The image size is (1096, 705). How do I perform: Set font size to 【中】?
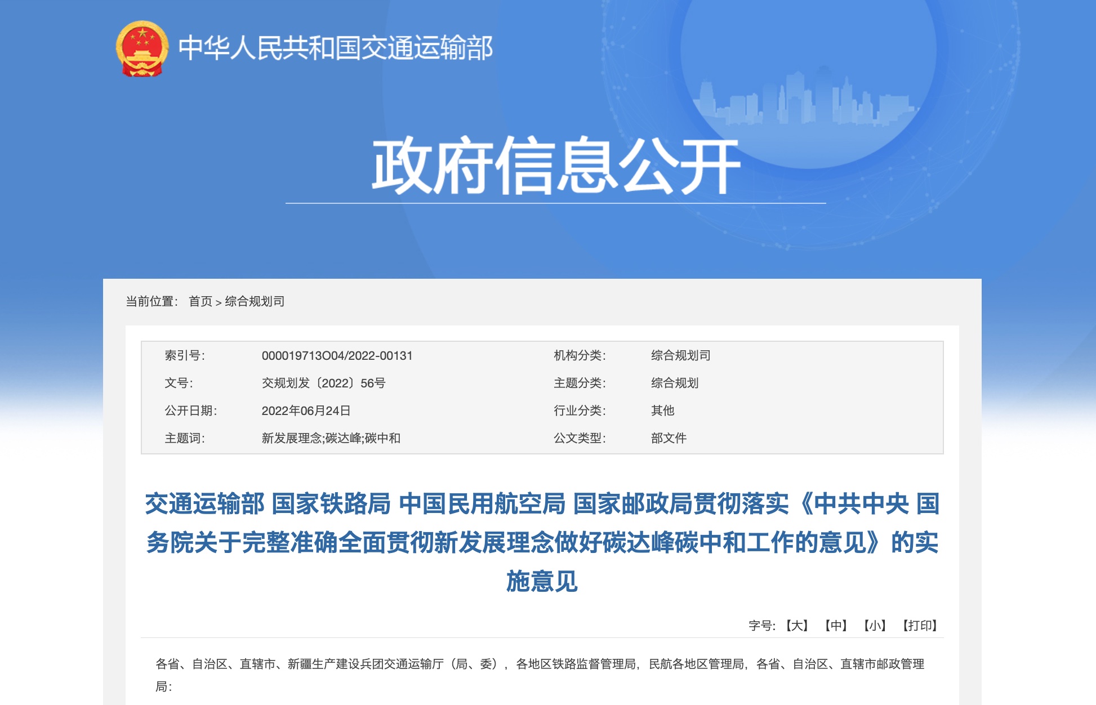[836, 626]
